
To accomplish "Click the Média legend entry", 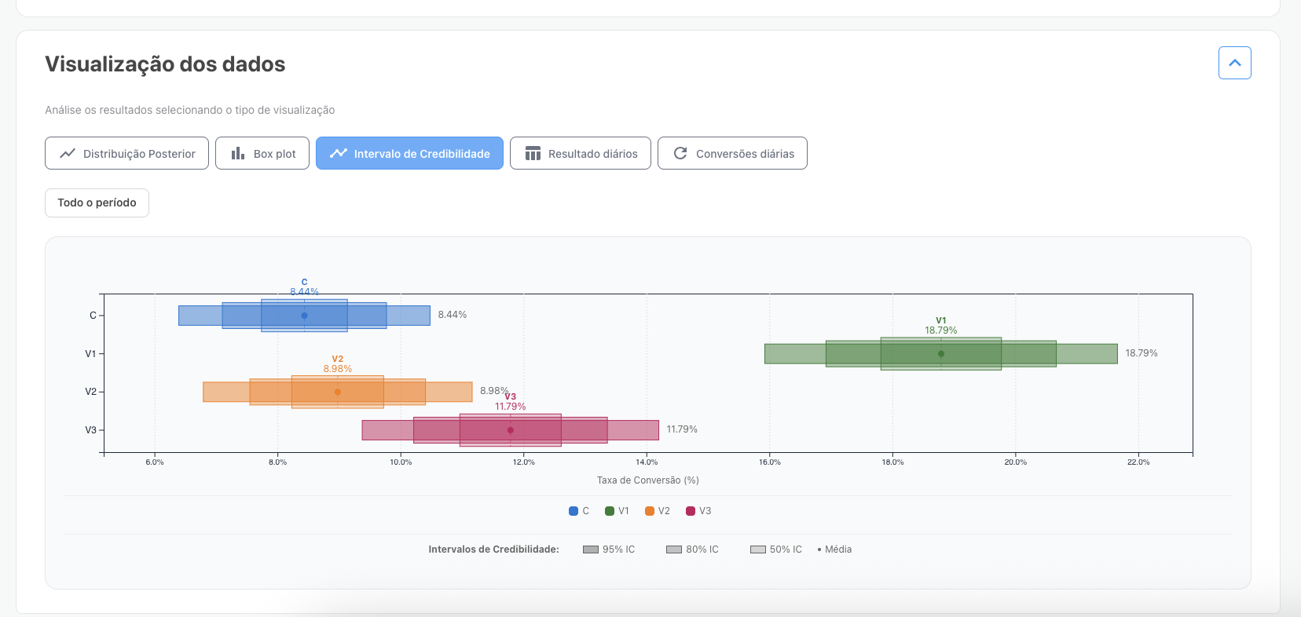I will (x=834, y=549).
